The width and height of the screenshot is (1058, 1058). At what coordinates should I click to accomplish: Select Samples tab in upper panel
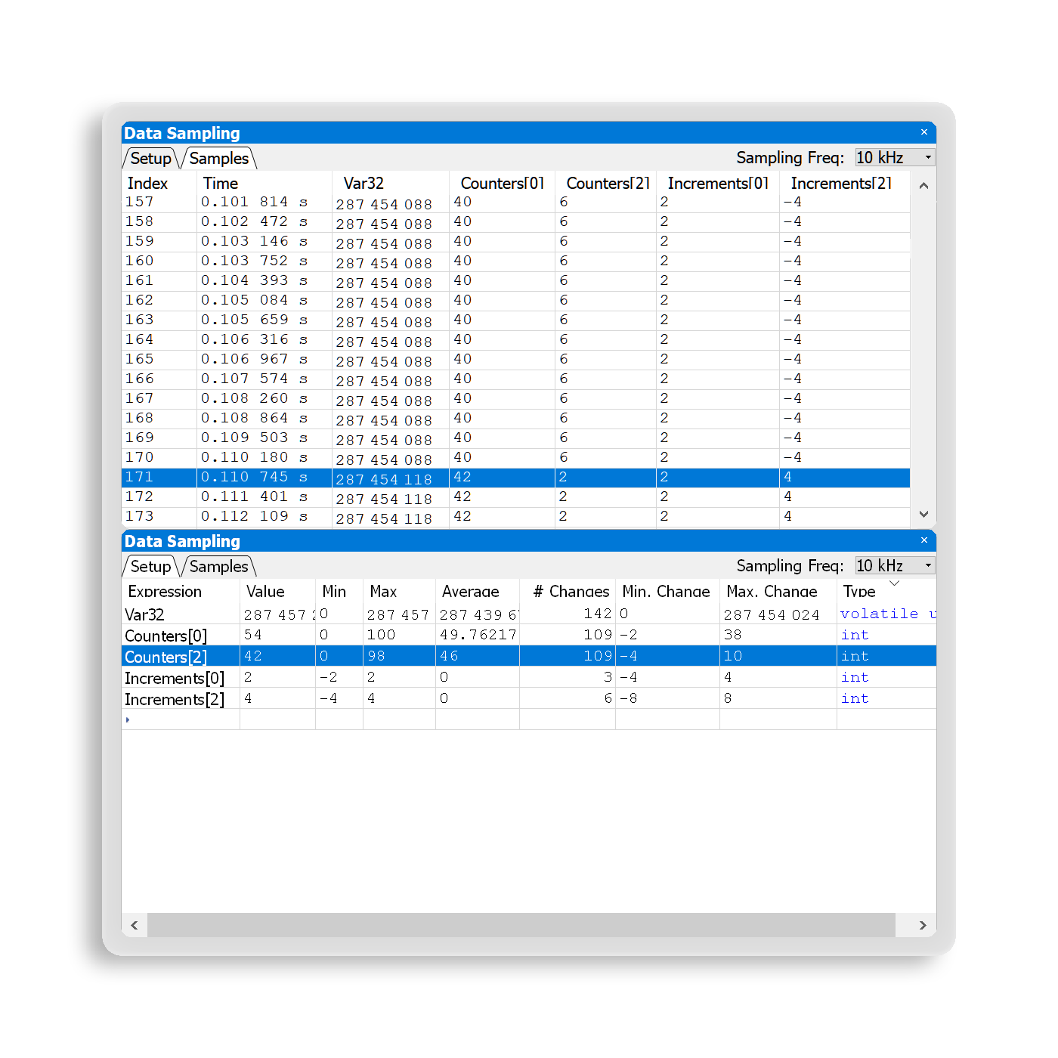(x=218, y=159)
